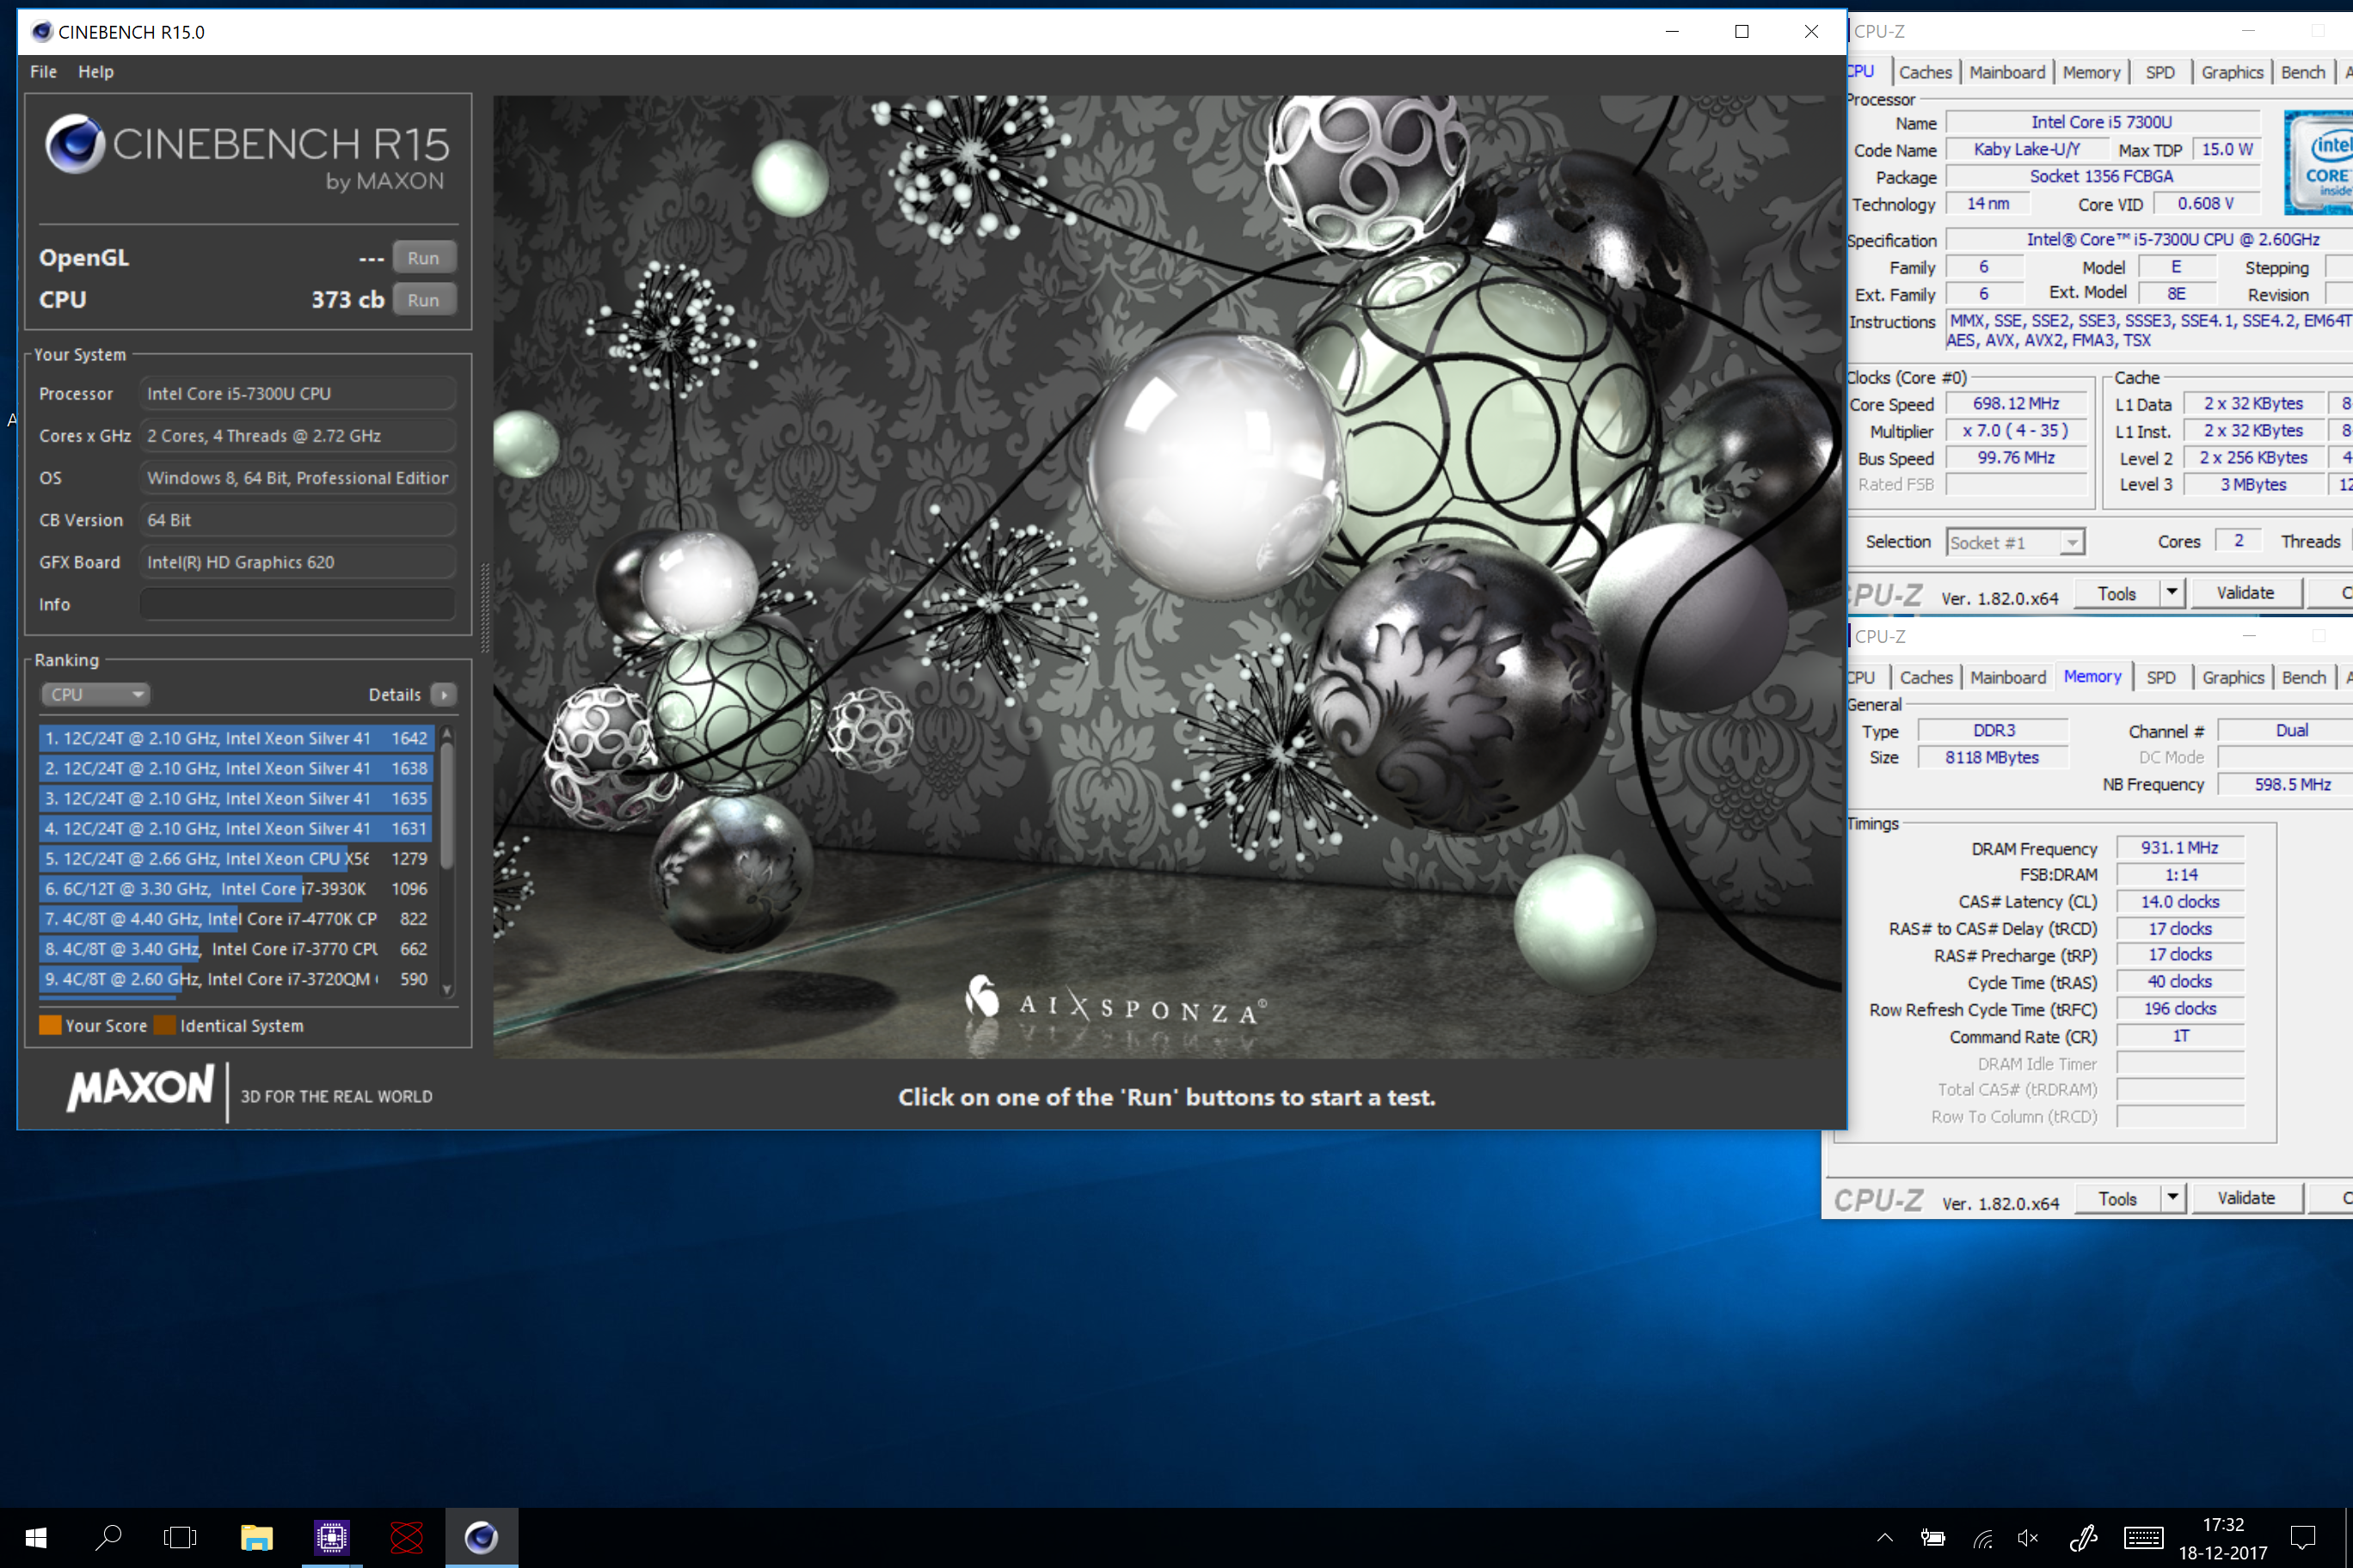Open the Windows Start menu
The height and width of the screenshot is (1568, 2353).
tap(36, 1537)
